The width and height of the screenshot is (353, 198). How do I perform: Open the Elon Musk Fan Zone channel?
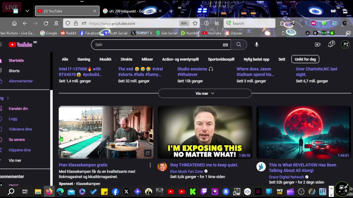pyautogui.click(x=186, y=171)
